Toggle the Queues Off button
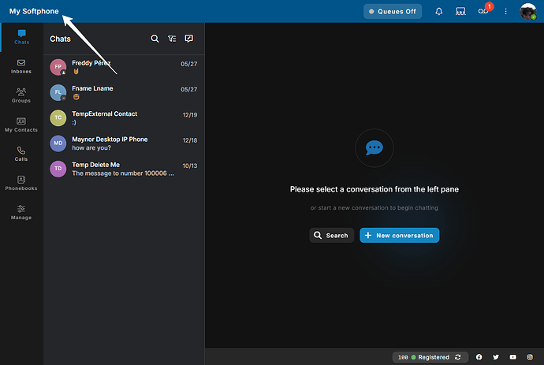Viewport: 544px width, 365px height. point(393,12)
